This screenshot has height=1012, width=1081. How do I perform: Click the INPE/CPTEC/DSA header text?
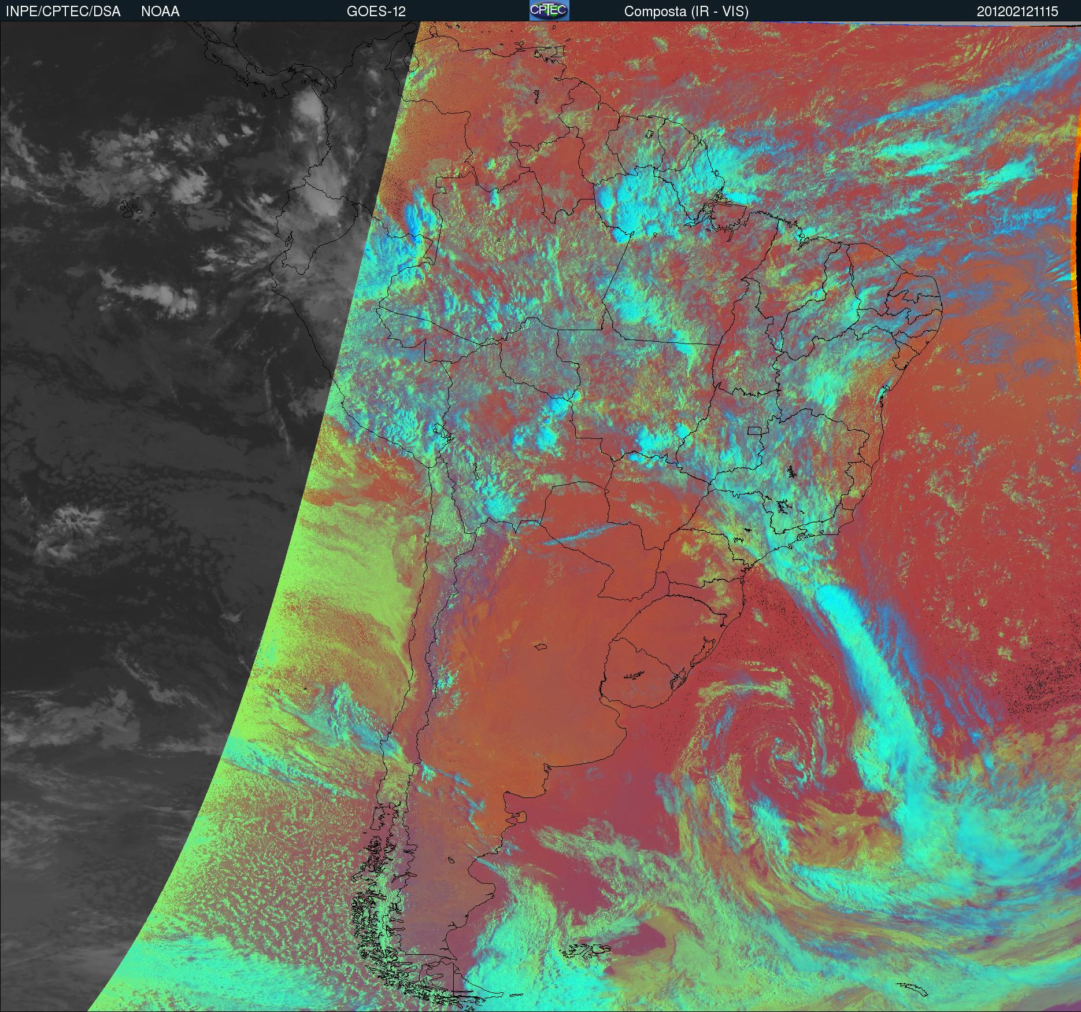[63, 12]
